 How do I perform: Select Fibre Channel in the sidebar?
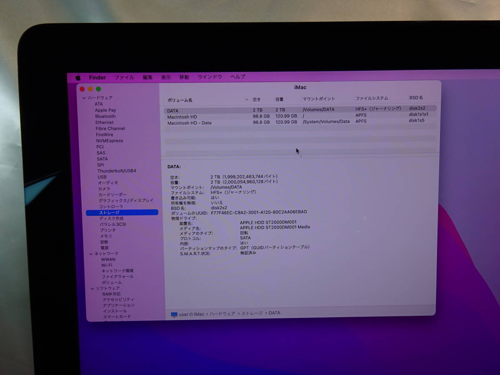click(x=110, y=129)
